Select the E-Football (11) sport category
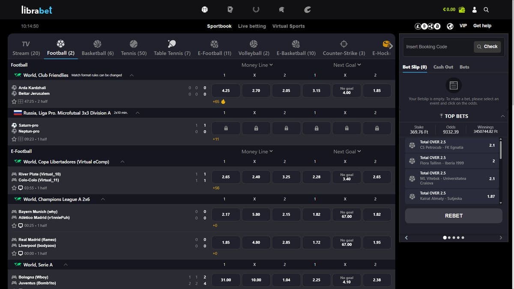 [215, 48]
